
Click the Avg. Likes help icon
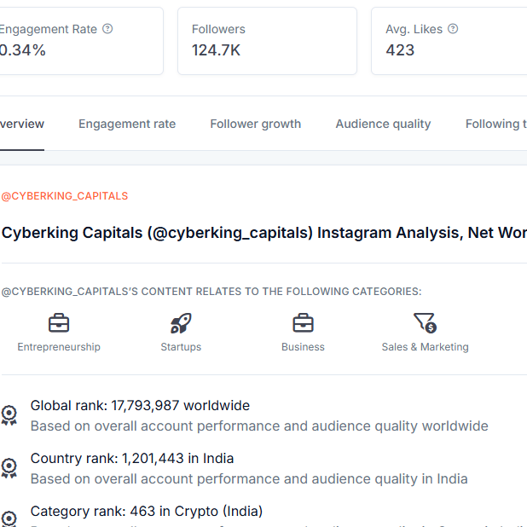coord(453,29)
